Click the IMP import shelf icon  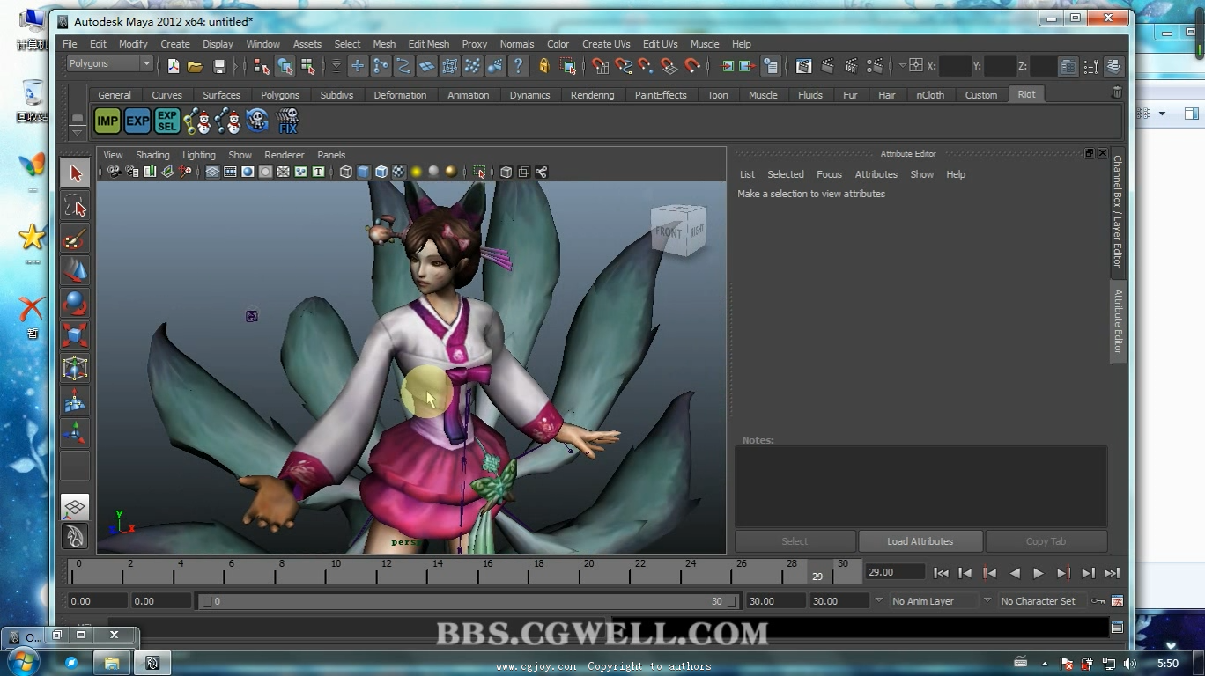107,121
